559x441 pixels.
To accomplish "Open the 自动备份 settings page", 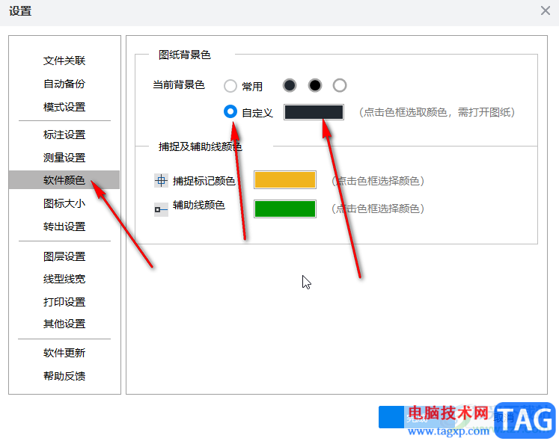I will click(x=64, y=84).
